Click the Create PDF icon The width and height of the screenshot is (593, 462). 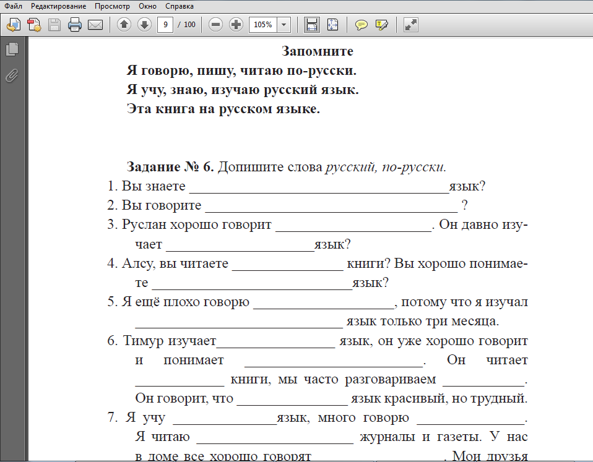(34, 25)
